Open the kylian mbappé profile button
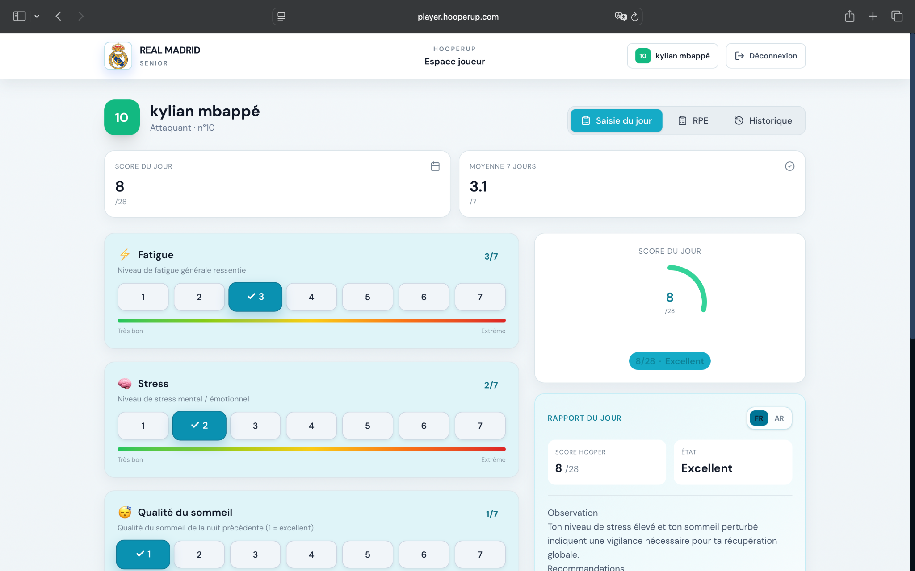Image resolution: width=915 pixels, height=571 pixels. (672, 56)
